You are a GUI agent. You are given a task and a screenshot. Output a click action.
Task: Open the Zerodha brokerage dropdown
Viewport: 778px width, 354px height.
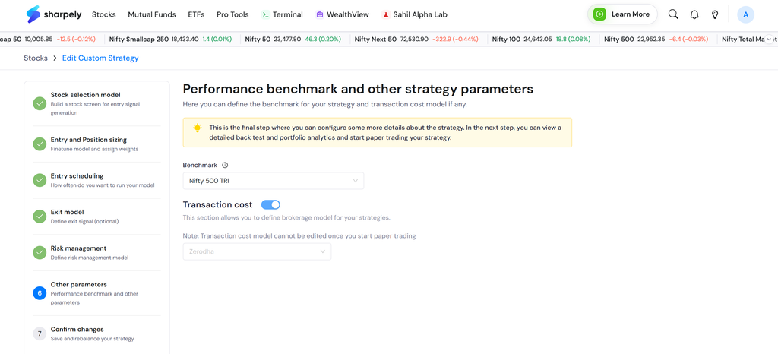point(257,251)
